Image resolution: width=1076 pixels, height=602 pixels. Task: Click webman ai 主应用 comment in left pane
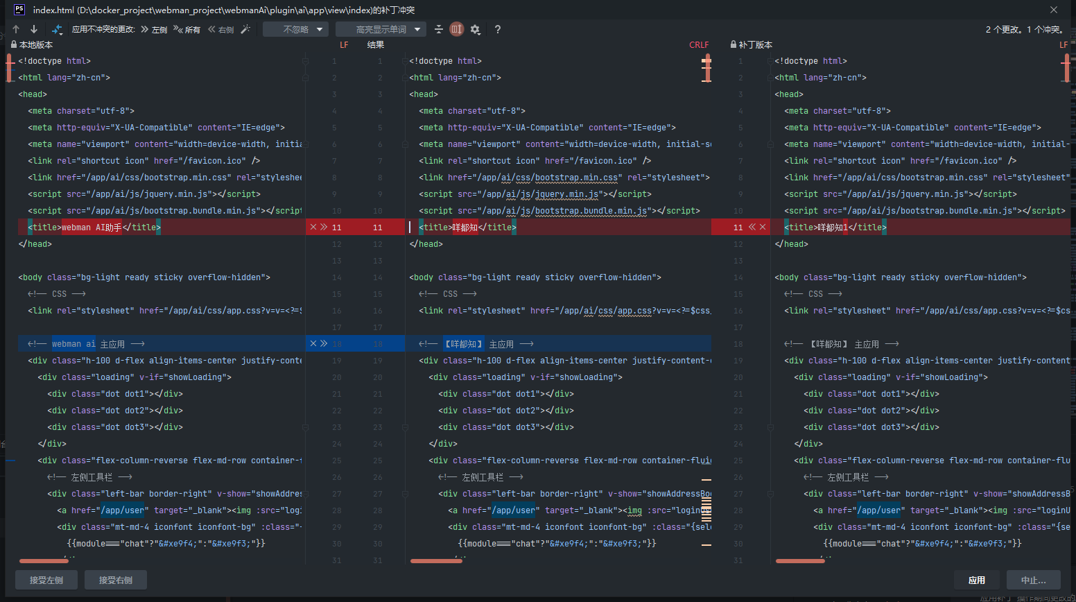(86, 344)
